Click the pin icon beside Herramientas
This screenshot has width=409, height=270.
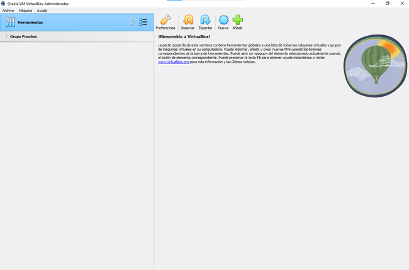point(133,22)
